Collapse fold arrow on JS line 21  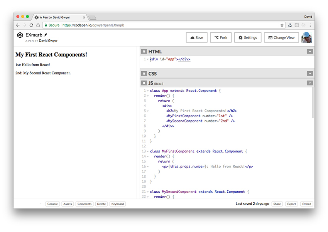[x=148, y=192]
